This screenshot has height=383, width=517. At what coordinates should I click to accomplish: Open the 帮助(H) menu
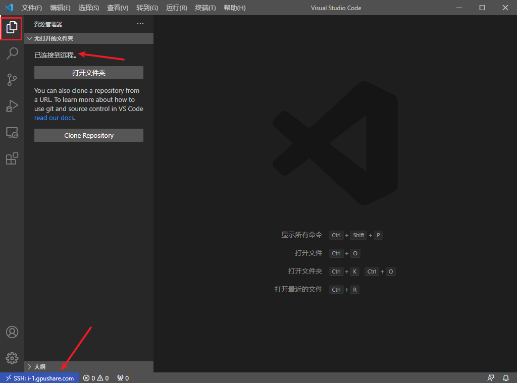pyautogui.click(x=234, y=8)
